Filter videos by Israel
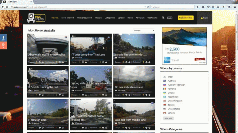 tap(170, 77)
